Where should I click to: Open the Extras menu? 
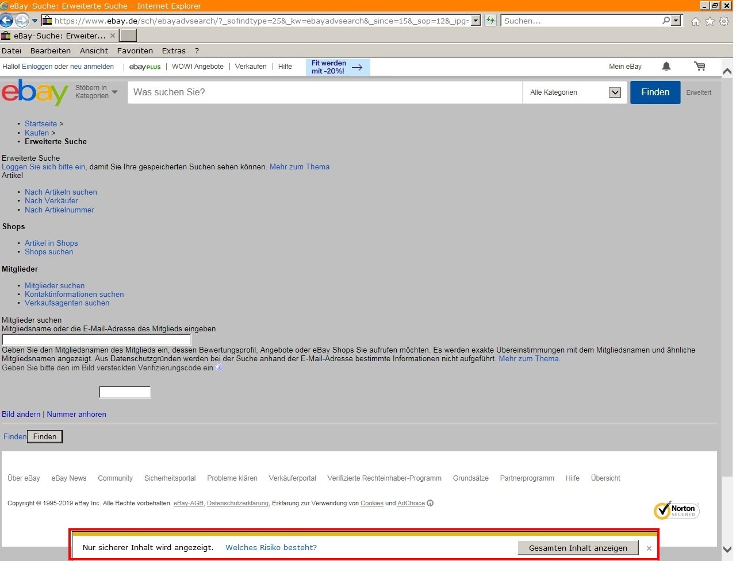coord(174,51)
